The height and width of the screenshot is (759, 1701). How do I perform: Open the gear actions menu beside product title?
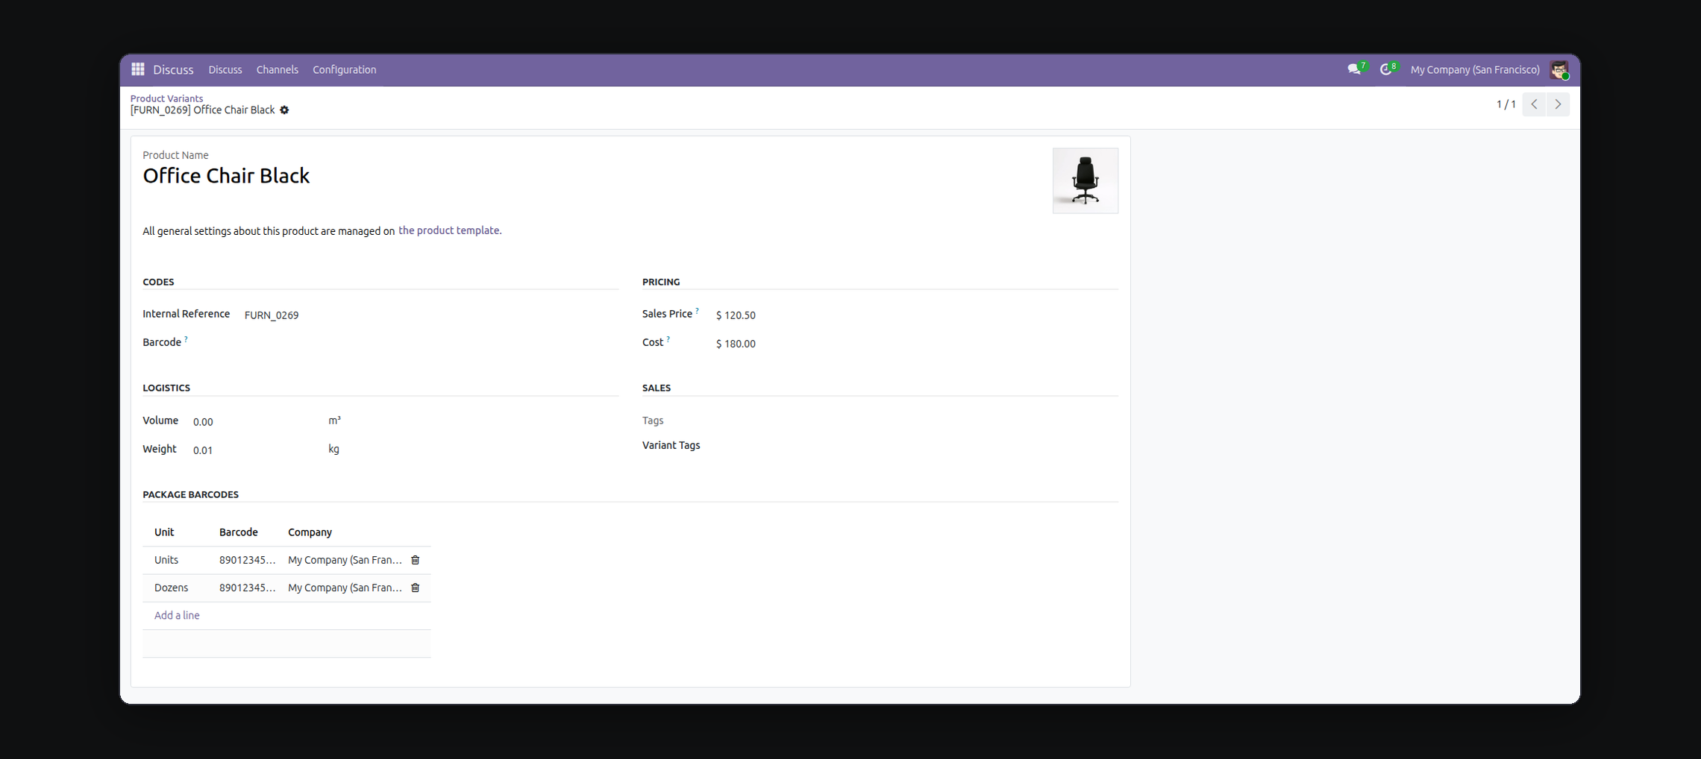(284, 110)
